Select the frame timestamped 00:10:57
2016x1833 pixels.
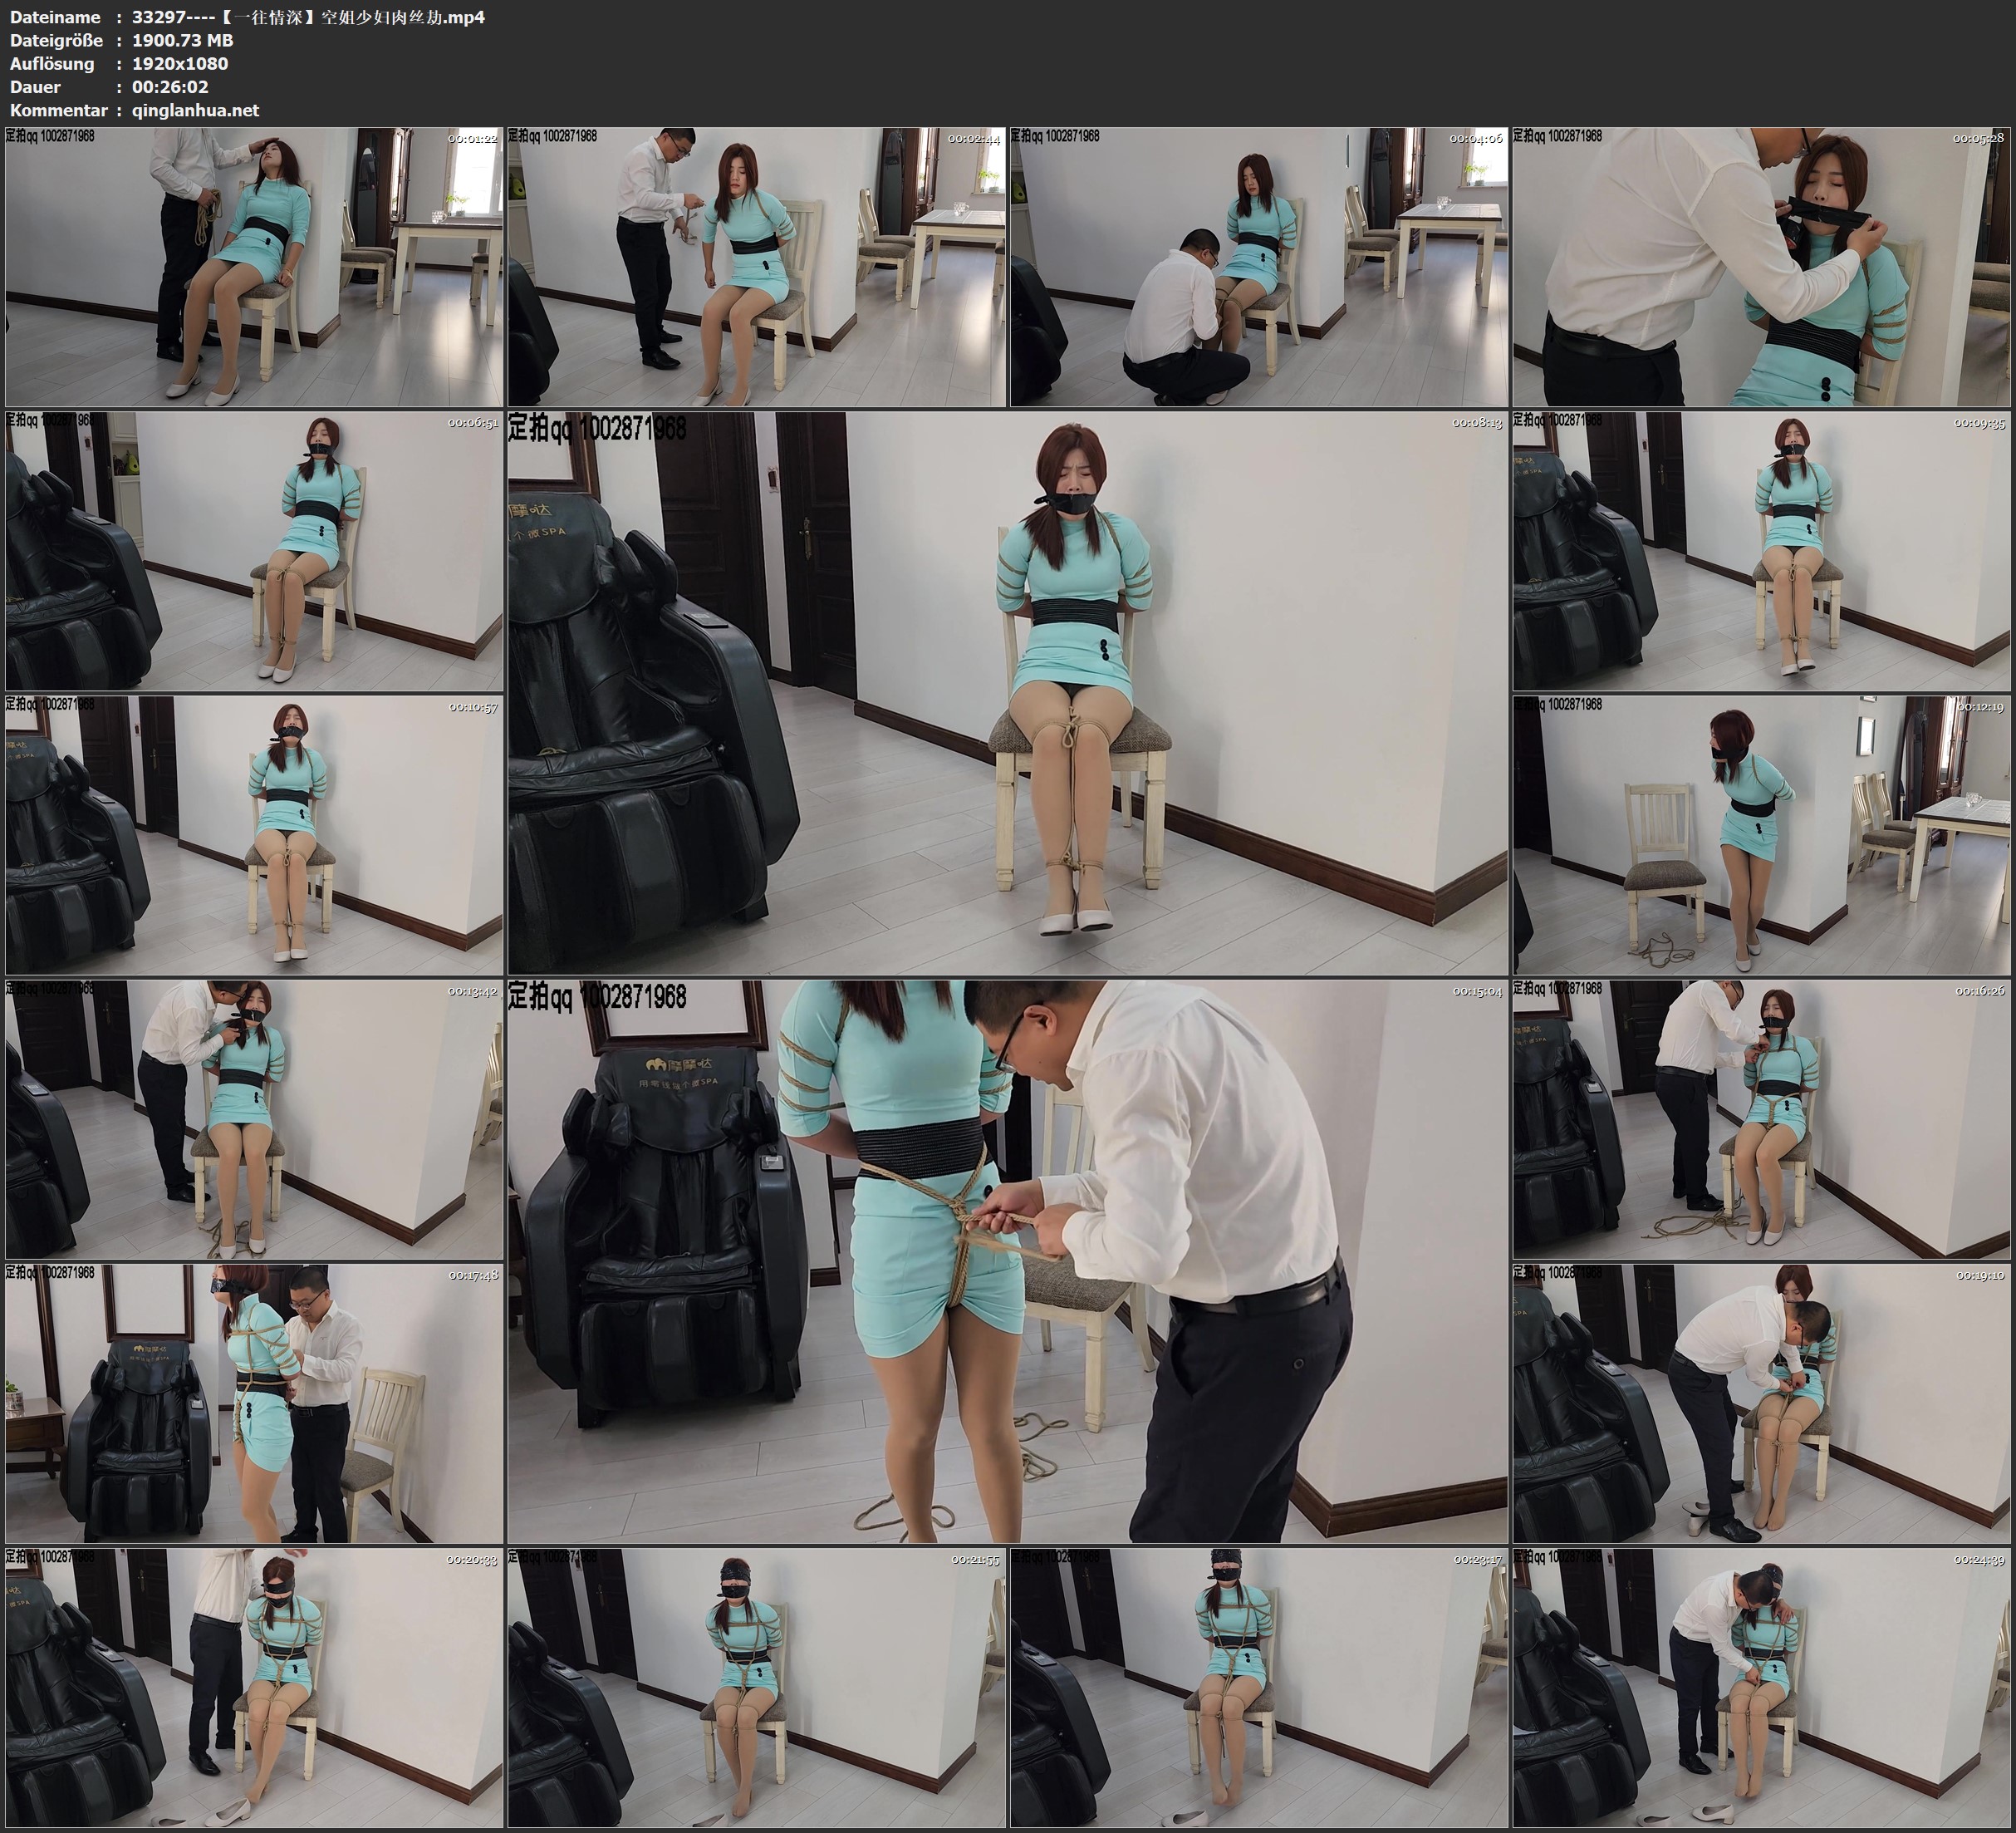tap(254, 834)
